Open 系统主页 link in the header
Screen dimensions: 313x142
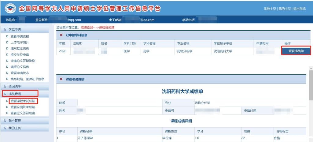tap(270, 9)
